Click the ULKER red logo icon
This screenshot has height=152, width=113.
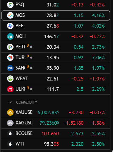click(x=10, y=89)
